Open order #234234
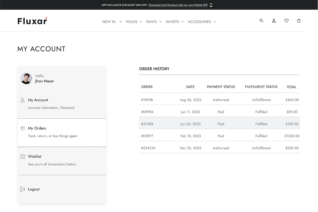This screenshot has width=318, height=212. tap(148, 148)
